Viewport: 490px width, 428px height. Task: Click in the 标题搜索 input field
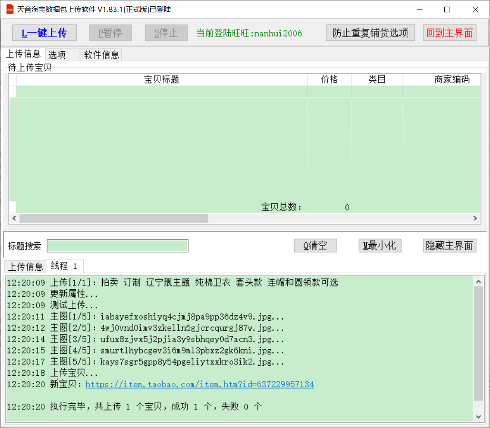pos(118,246)
